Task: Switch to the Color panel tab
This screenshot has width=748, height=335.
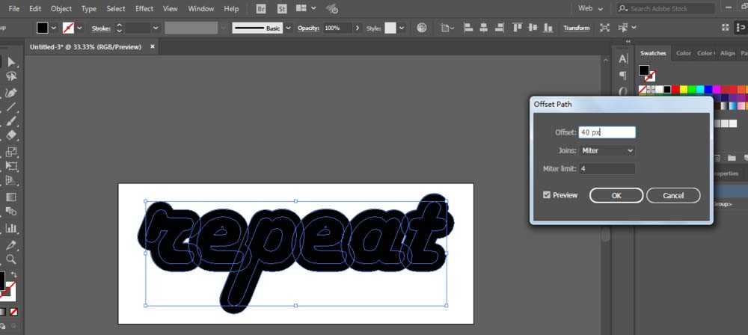Action: coord(683,53)
